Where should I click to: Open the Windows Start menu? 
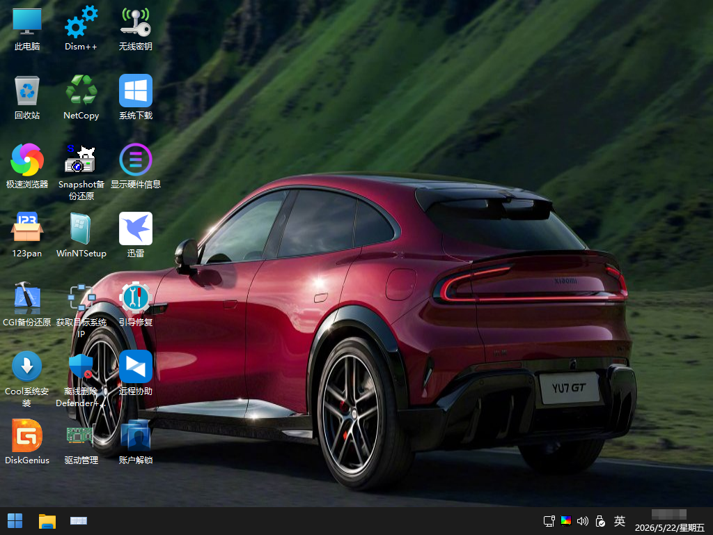(x=15, y=521)
